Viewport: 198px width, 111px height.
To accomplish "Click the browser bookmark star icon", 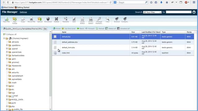I will [x=151, y=2].
